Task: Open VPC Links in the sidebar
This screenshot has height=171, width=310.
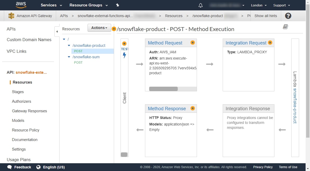Action: pyautogui.click(x=16, y=51)
